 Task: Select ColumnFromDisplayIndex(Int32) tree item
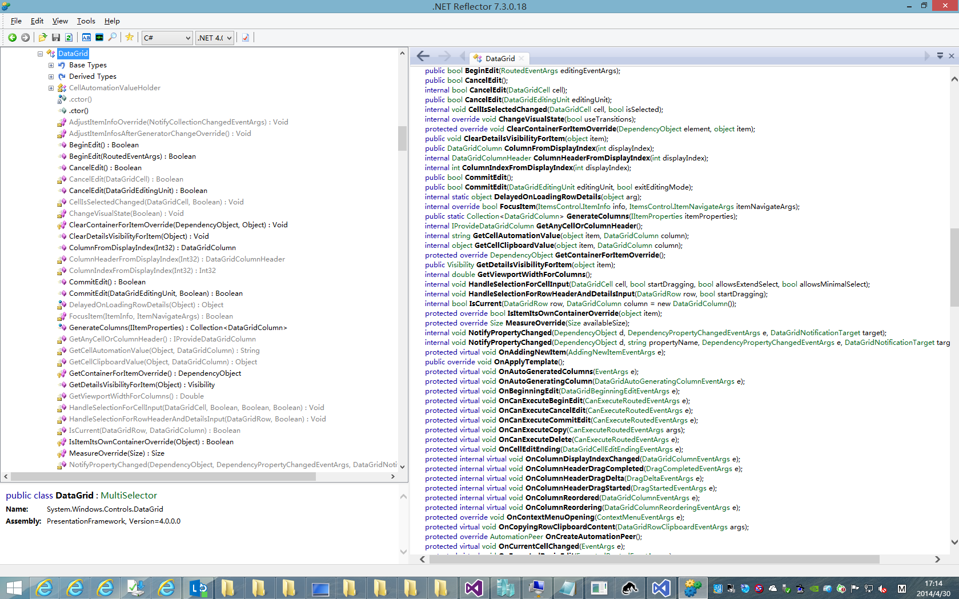tap(153, 248)
